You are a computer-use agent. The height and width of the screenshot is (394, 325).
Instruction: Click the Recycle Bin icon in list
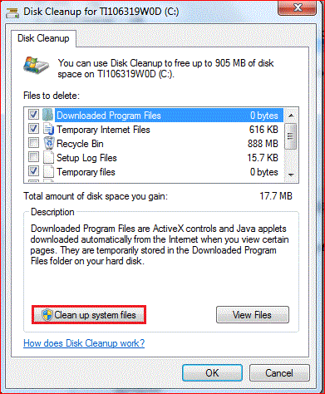pos(49,143)
